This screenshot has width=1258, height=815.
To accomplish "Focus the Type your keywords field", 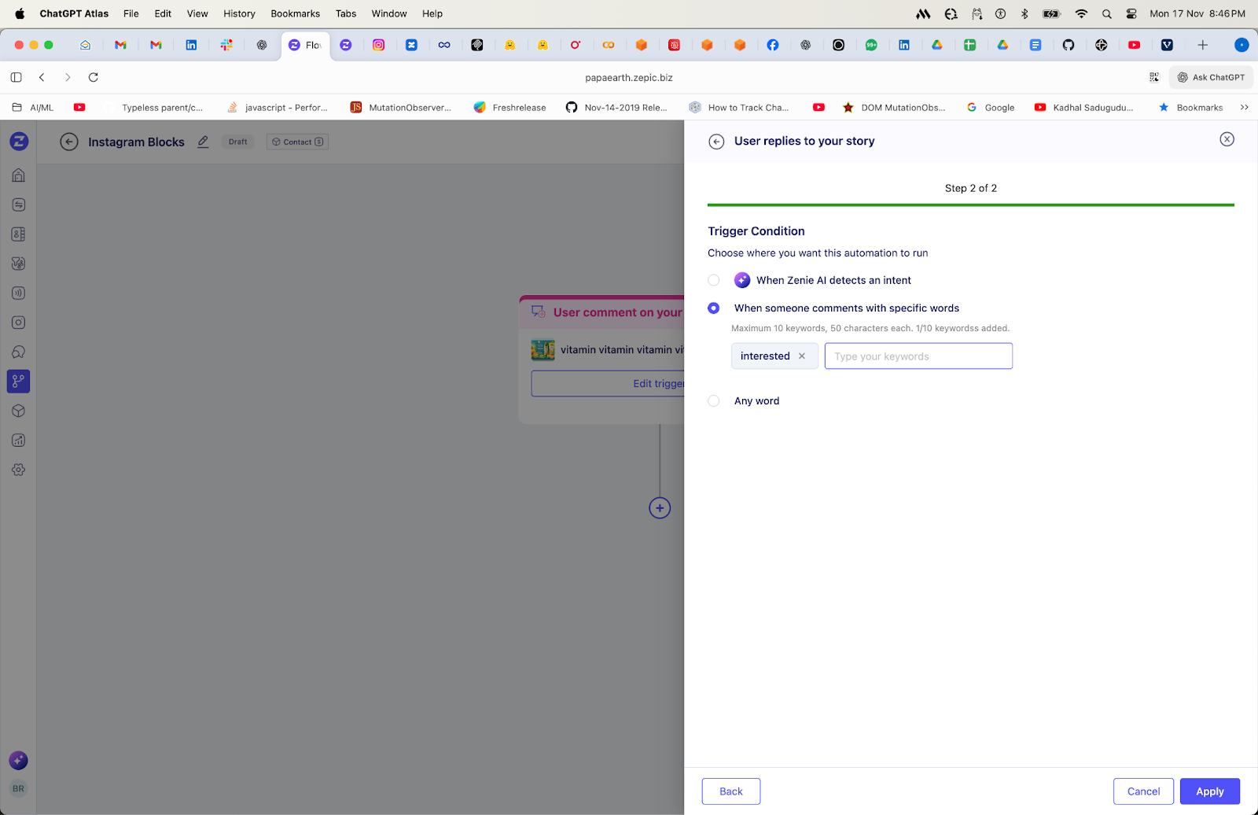I will click(x=918, y=356).
